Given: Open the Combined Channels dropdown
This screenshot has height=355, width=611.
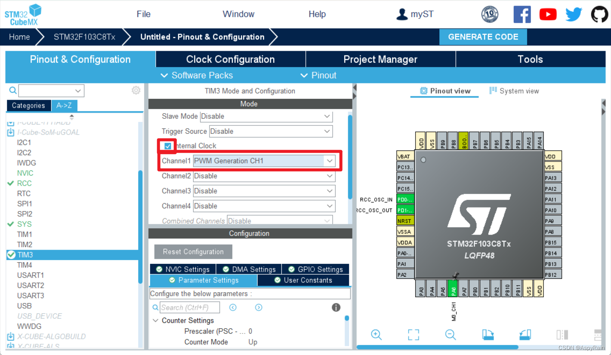Looking at the screenshot, I should (280, 220).
